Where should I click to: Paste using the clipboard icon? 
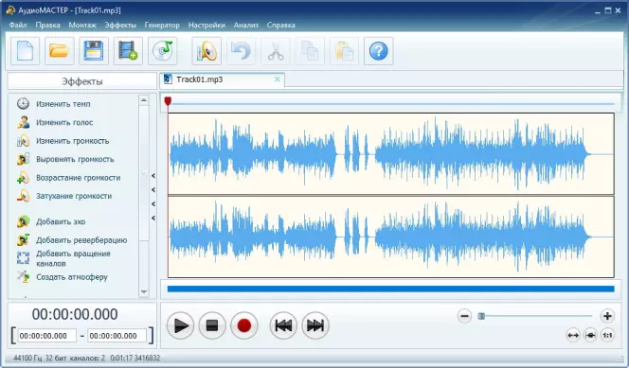344,51
